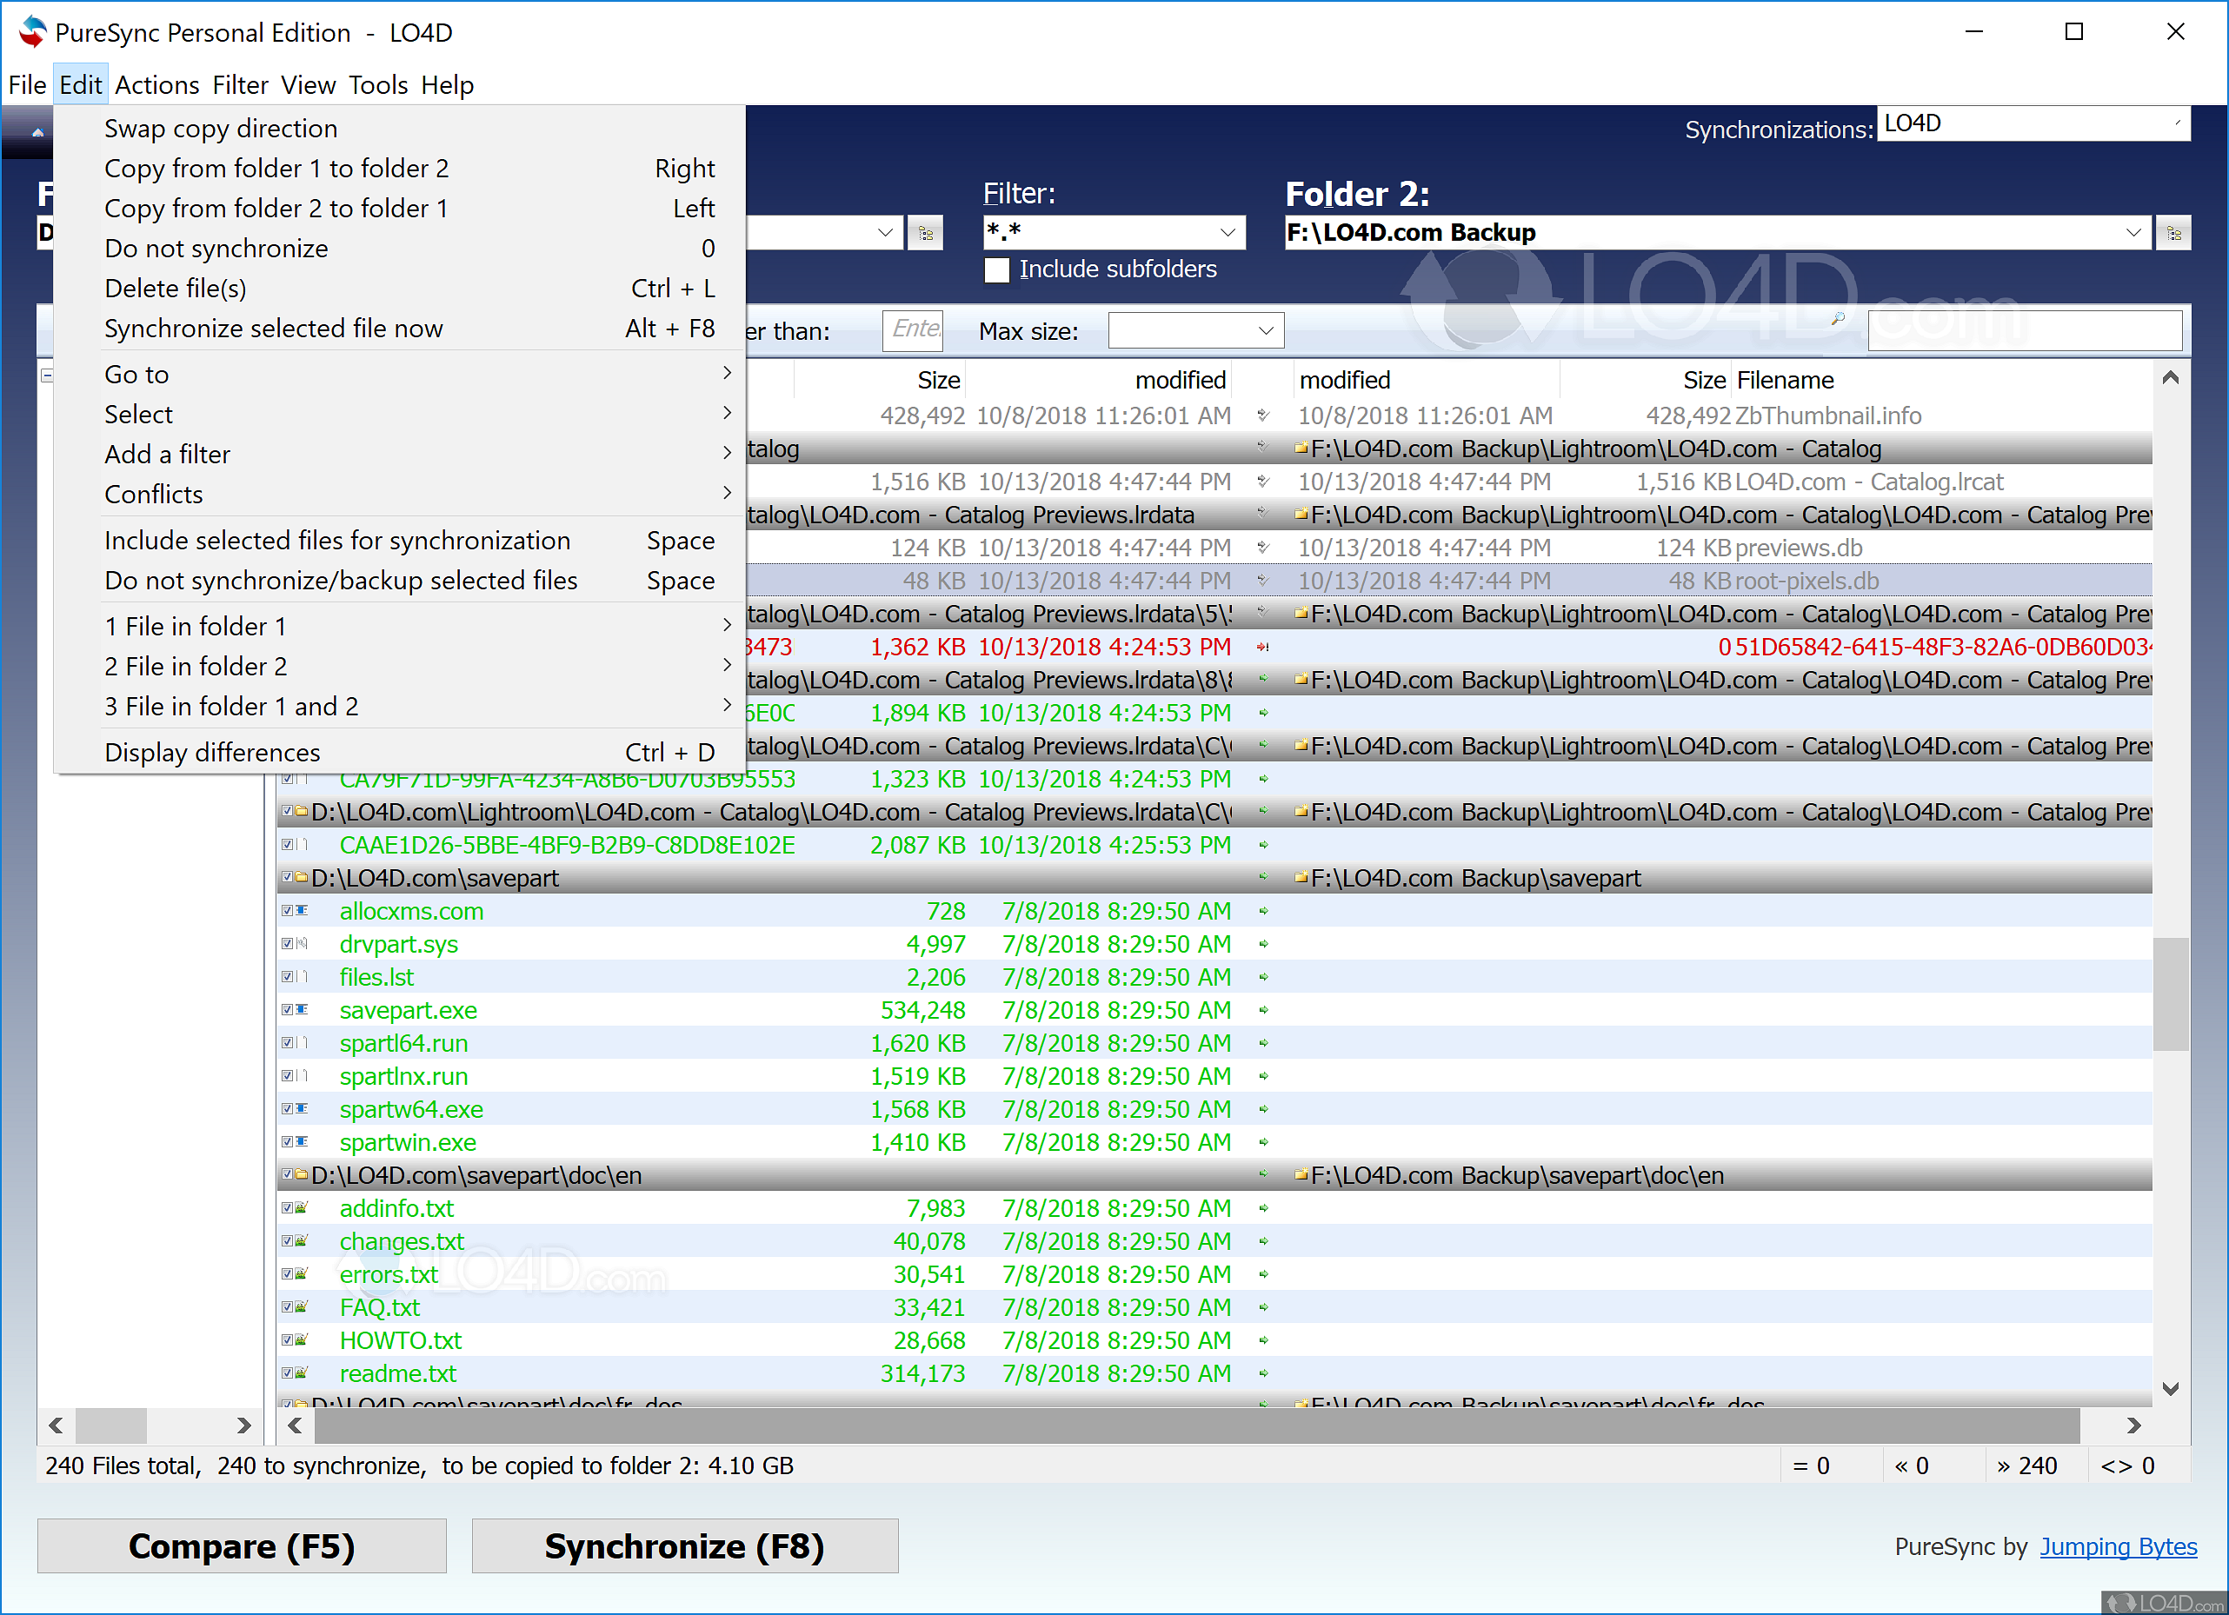2229x1615 pixels.
Task: Open the folder tree browser beside Folder 2 path
Action: [2174, 232]
